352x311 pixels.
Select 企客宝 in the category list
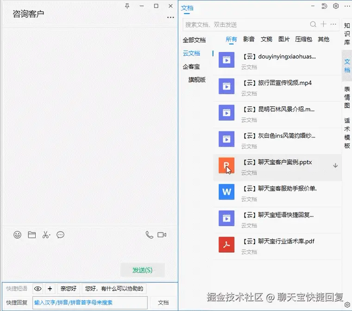click(x=191, y=67)
